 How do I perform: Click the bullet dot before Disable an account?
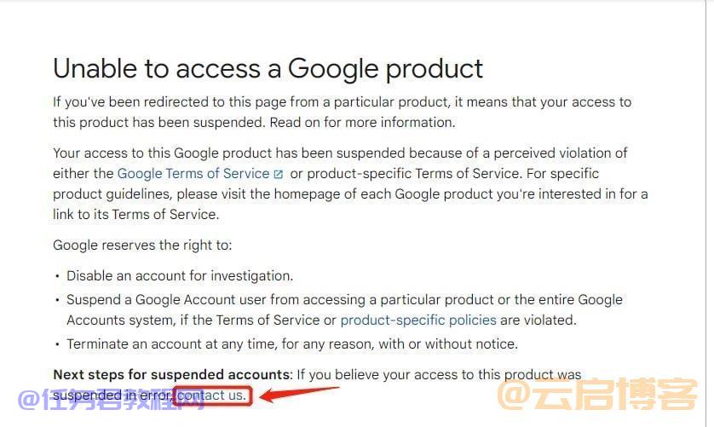point(57,276)
